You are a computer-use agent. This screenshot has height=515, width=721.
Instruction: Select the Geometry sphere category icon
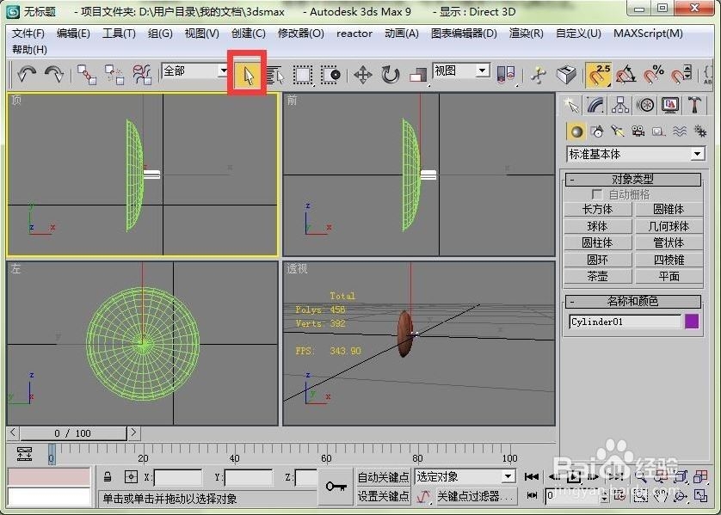click(576, 132)
